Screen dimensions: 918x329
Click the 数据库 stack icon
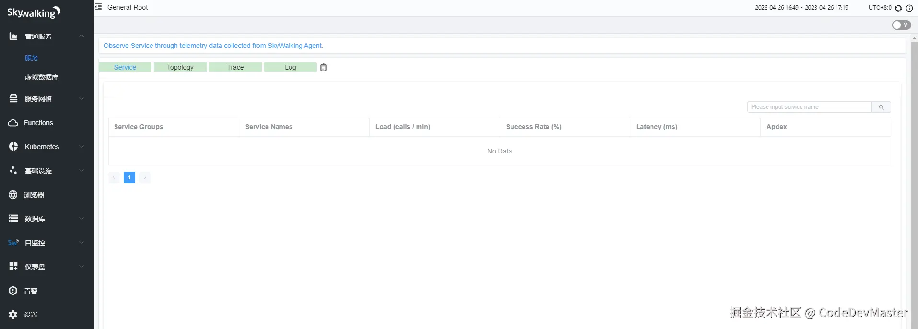pos(13,219)
